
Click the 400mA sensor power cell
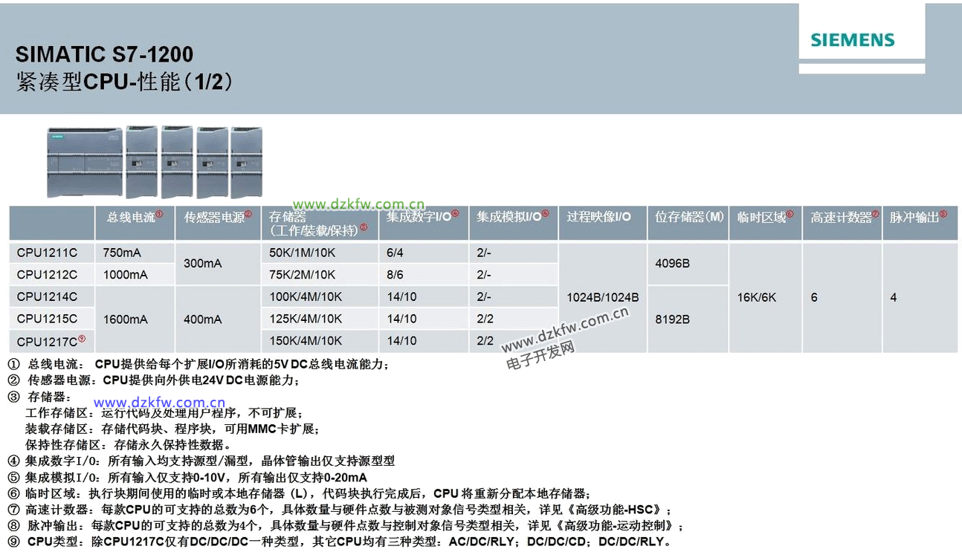219,319
